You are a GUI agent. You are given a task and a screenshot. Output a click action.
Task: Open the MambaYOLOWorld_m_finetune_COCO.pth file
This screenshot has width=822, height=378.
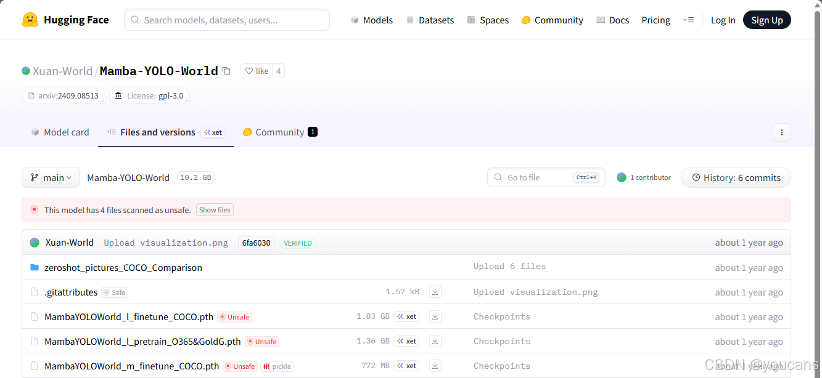pos(131,366)
